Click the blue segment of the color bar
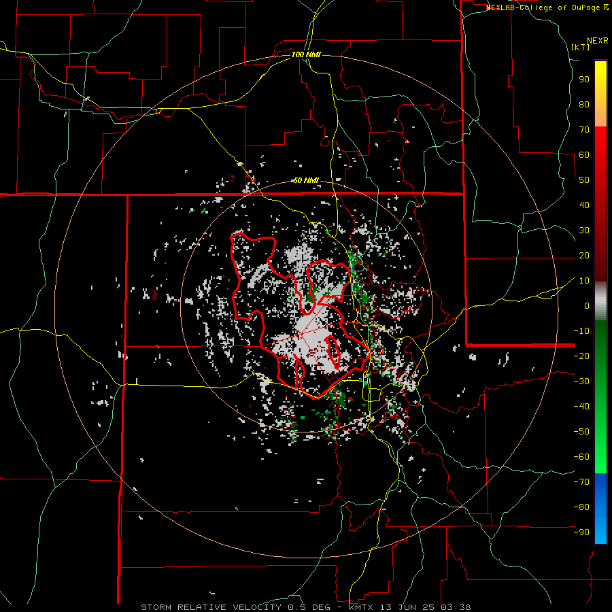The image size is (612, 612). pyautogui.click(x=600, y=509)
